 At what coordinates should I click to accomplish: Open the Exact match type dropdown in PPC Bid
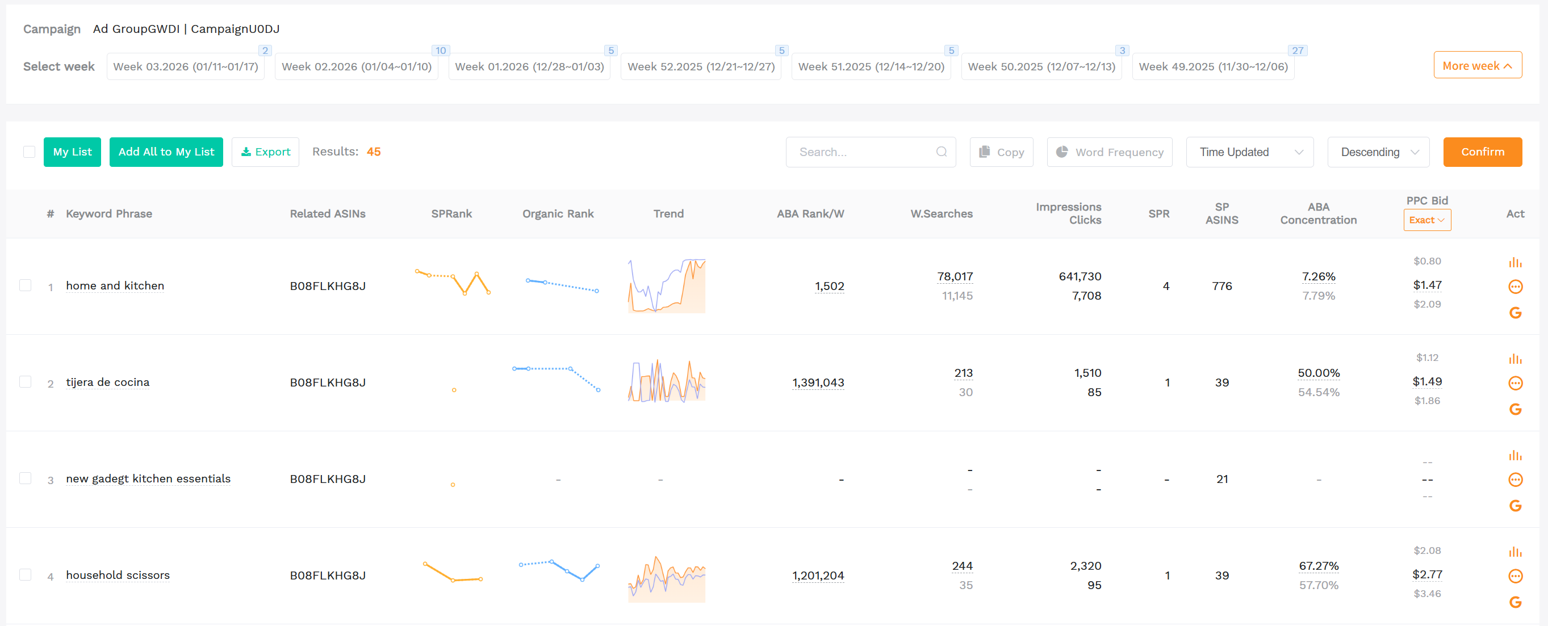[1427, 220]
